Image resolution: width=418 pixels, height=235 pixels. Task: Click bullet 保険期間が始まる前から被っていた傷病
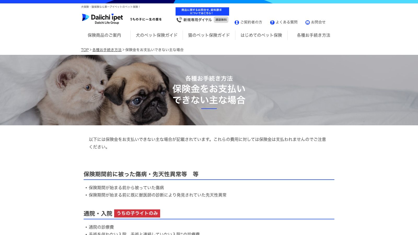pos(126,188)
